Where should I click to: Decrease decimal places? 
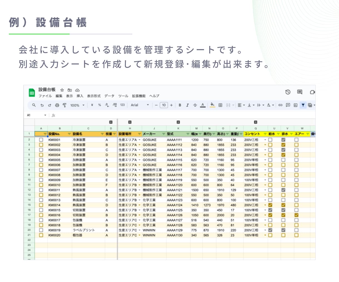coord(107,105)
